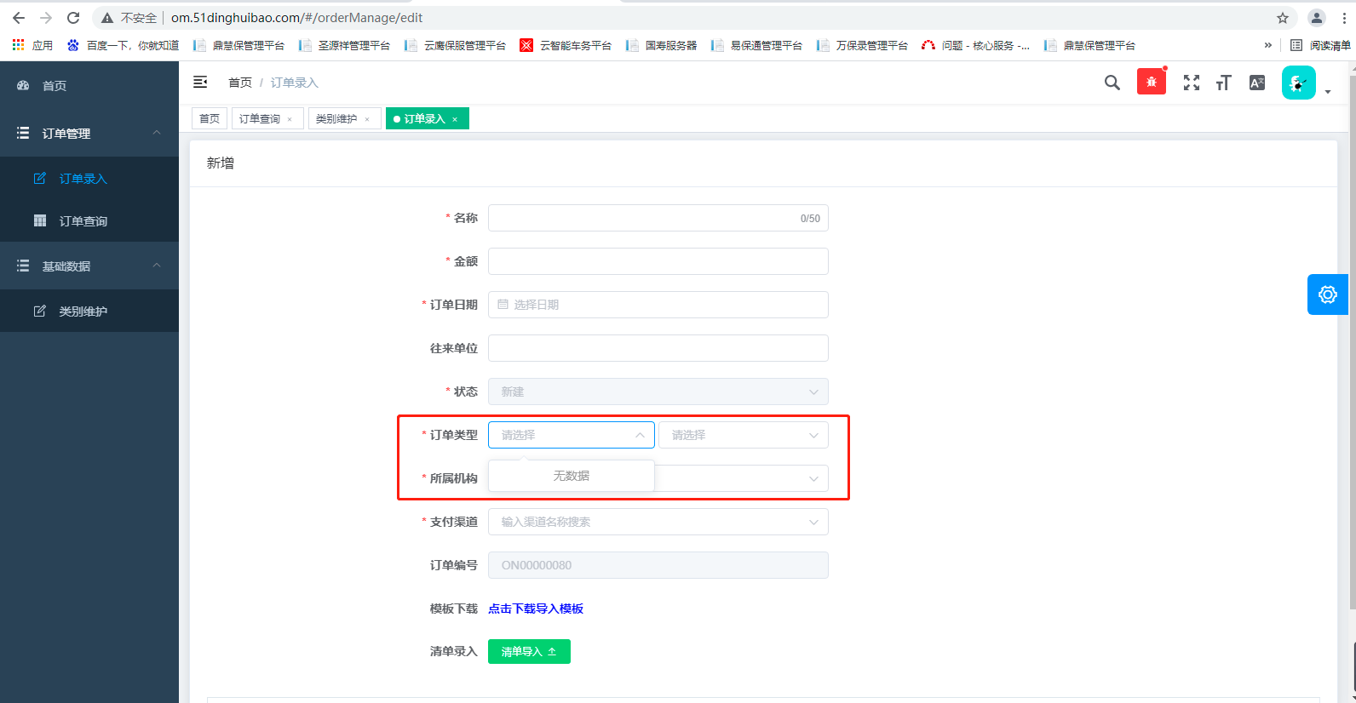Open the browser profile icon
The width and height of the screenshot is (1356, 703).
1317,18
